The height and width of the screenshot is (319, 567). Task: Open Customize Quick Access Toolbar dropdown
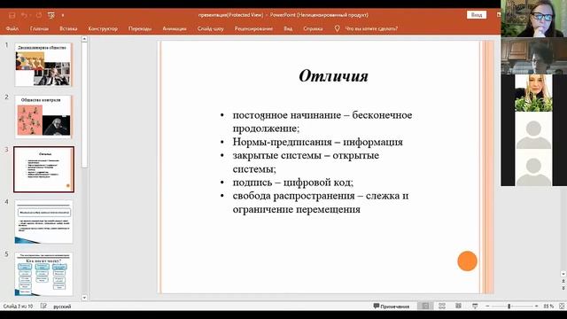(x=63, y=15)
